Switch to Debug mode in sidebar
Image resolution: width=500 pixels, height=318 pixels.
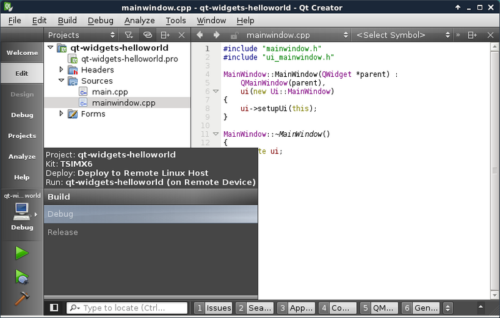[x=22, y=115]
